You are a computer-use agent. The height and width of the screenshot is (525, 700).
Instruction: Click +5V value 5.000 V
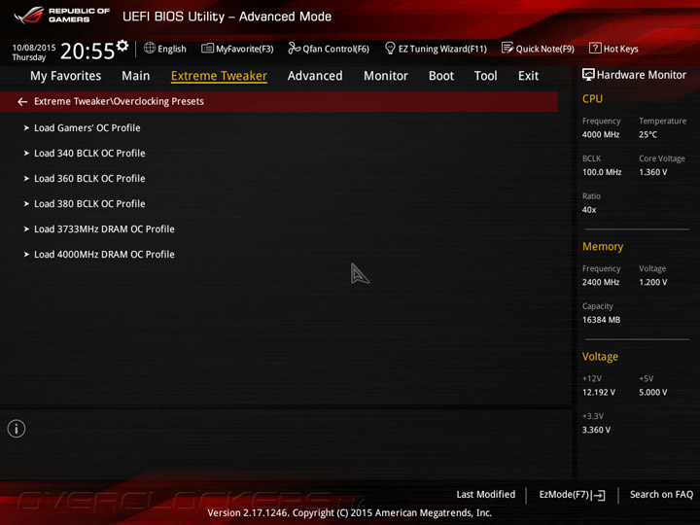point(653,393)
